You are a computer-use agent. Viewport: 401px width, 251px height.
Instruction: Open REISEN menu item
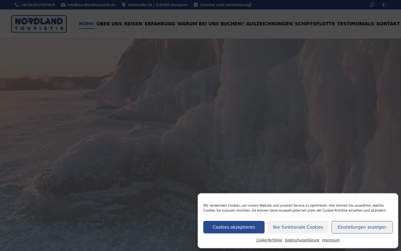coord(133,24)
